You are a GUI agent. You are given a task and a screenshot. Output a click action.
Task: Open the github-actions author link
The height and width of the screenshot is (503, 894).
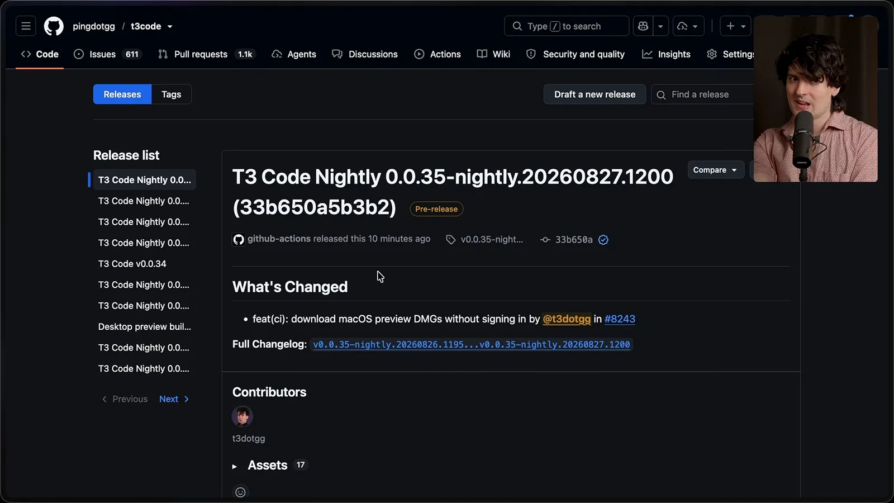click(x=279, y=239)
